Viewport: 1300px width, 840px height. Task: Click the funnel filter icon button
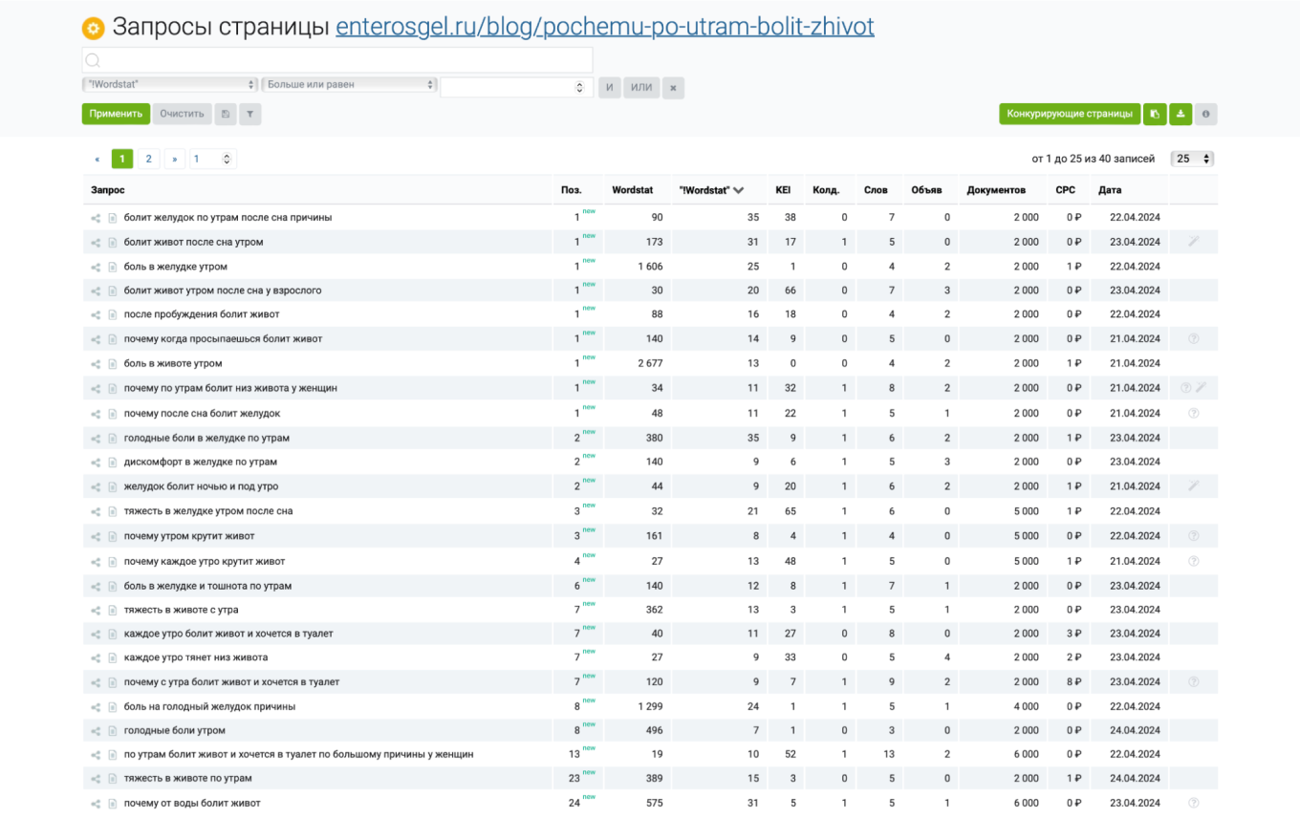click(x=249, y=115)
